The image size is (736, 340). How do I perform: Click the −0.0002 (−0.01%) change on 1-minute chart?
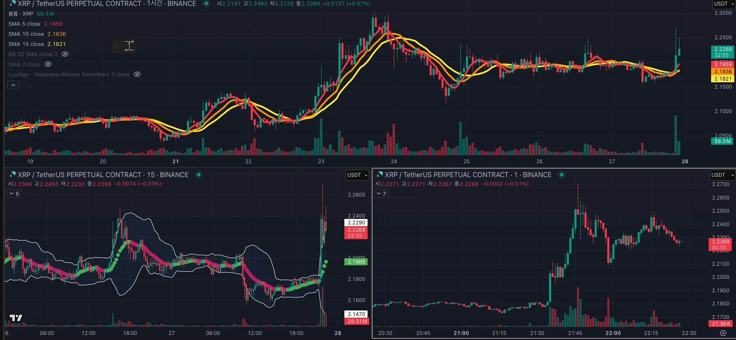(505, 184)
